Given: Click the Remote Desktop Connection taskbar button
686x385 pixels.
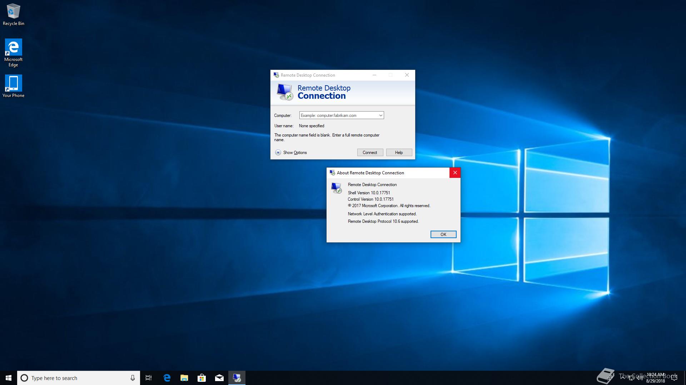Looking at the screenshot, I should pyautogui.click(x=237, y=378).
